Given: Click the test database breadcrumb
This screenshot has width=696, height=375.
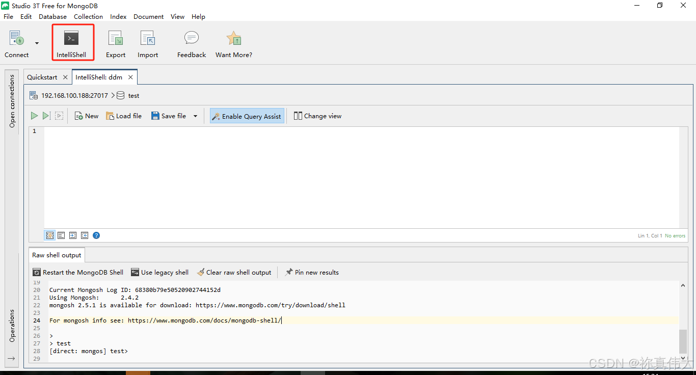Looking at the screenshot, I should (133, 95).
